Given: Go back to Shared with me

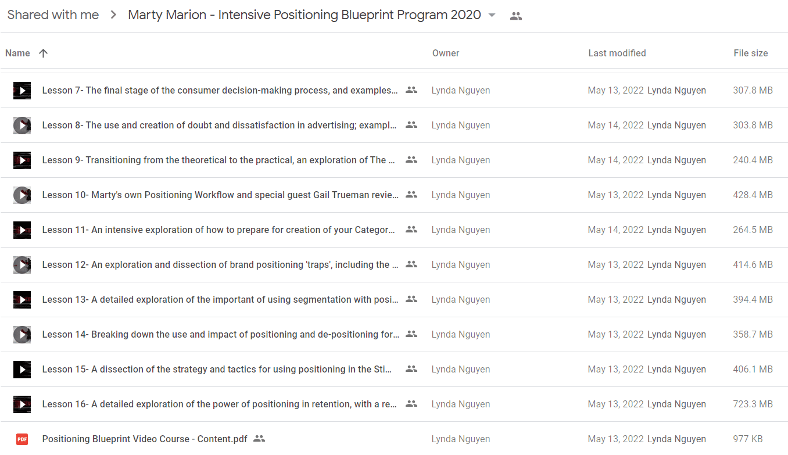Looking at the screenshot, I should click(53, 15).
